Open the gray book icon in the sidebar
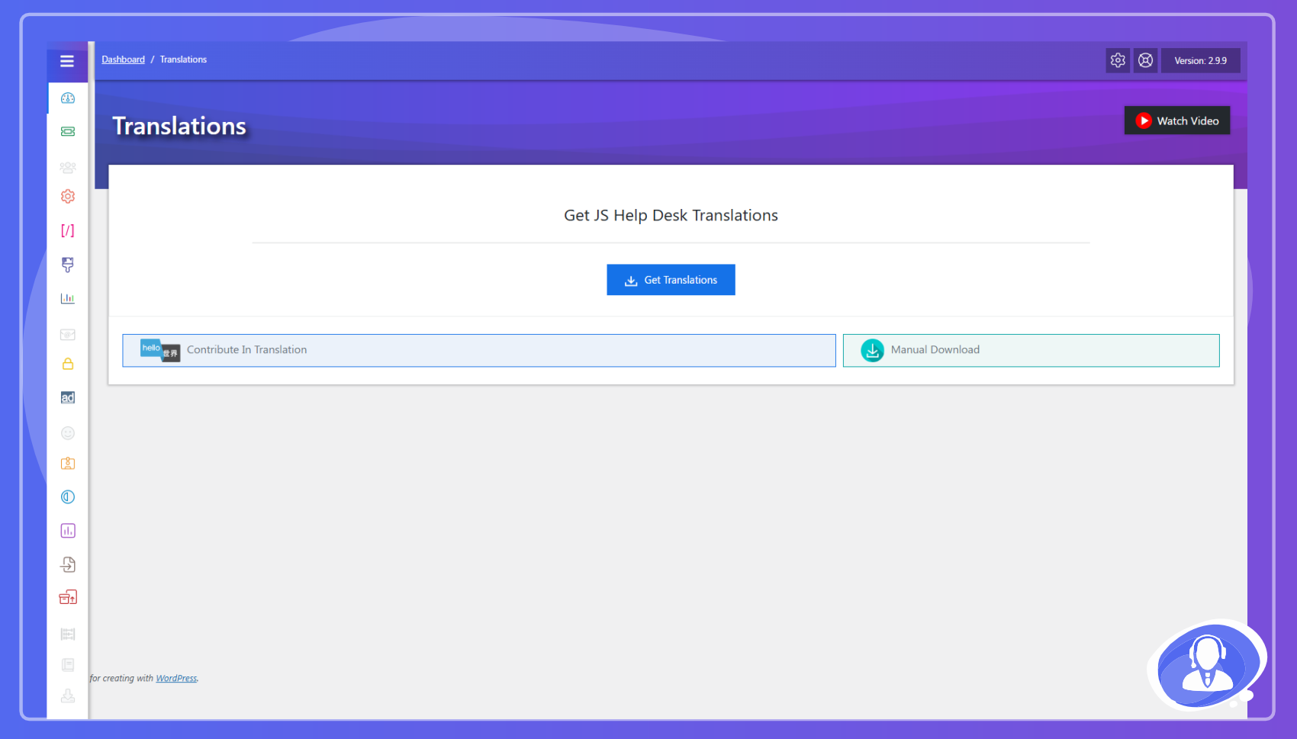 (x=68, y=665)
